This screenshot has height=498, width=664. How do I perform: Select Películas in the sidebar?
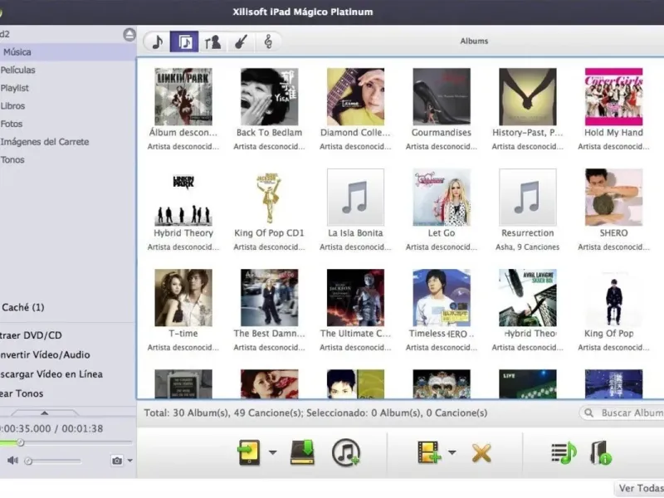18,70
